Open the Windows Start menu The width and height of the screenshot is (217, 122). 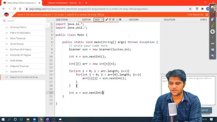[x=3, y=119]
